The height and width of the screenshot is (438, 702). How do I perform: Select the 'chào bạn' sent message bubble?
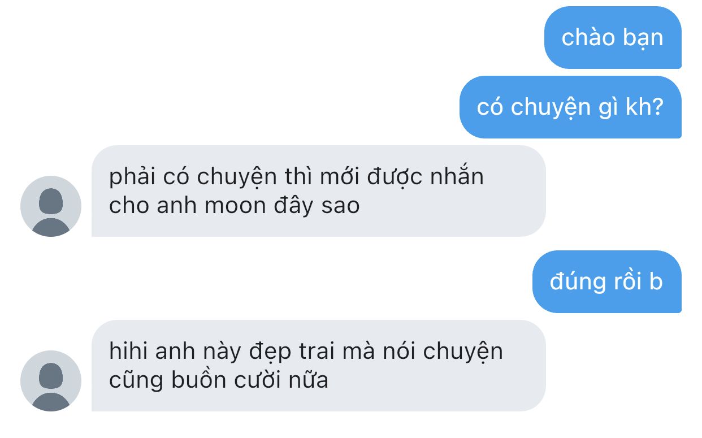tap(613, 38)
